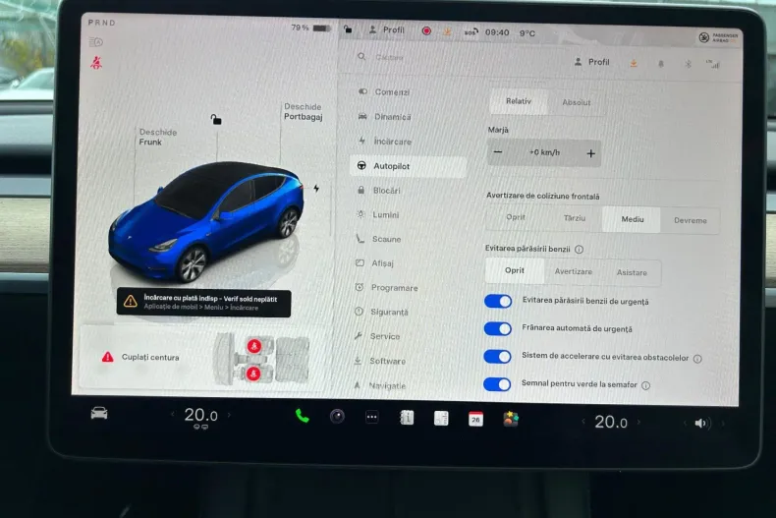Open Profil in the top status bar

pos(387,29)
